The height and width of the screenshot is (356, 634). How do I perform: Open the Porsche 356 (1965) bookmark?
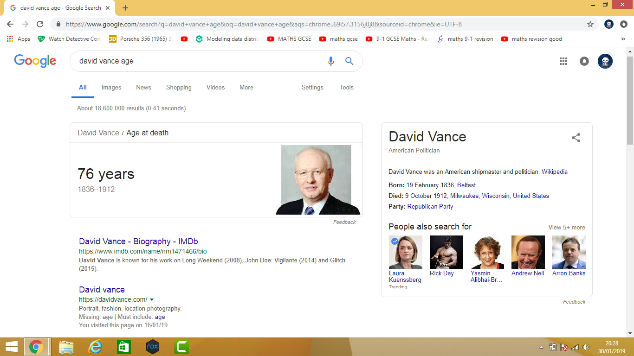tap(140, 39)
